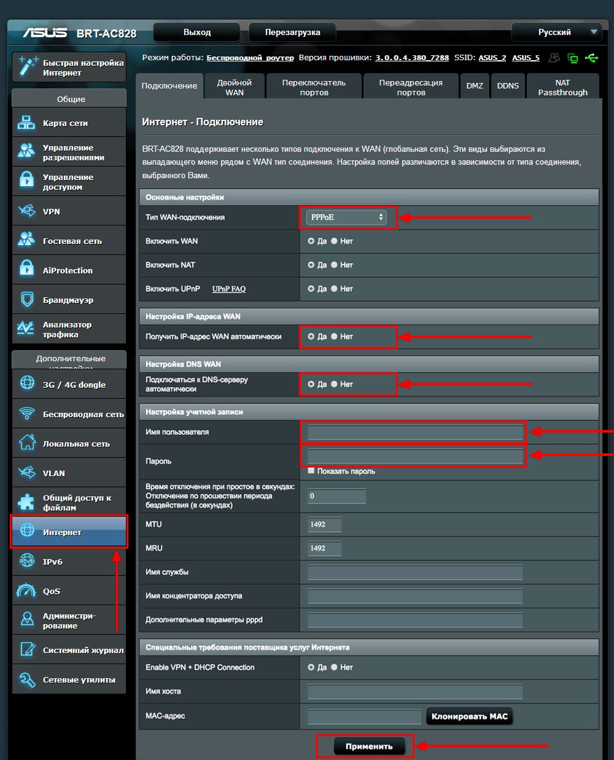
Task: Focus the Имя пользователя input field
Action: click(x=414, y=432)
